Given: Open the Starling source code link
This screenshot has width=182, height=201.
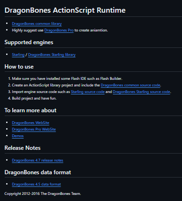Looking at the screenshot, I should [87, 92].
